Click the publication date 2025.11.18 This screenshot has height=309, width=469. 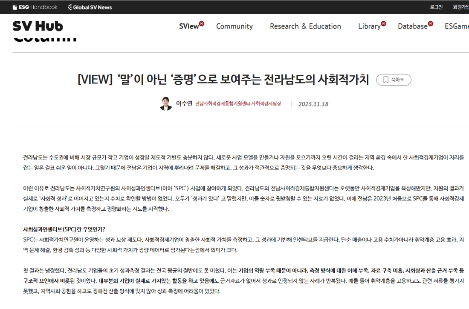point(313,104)
